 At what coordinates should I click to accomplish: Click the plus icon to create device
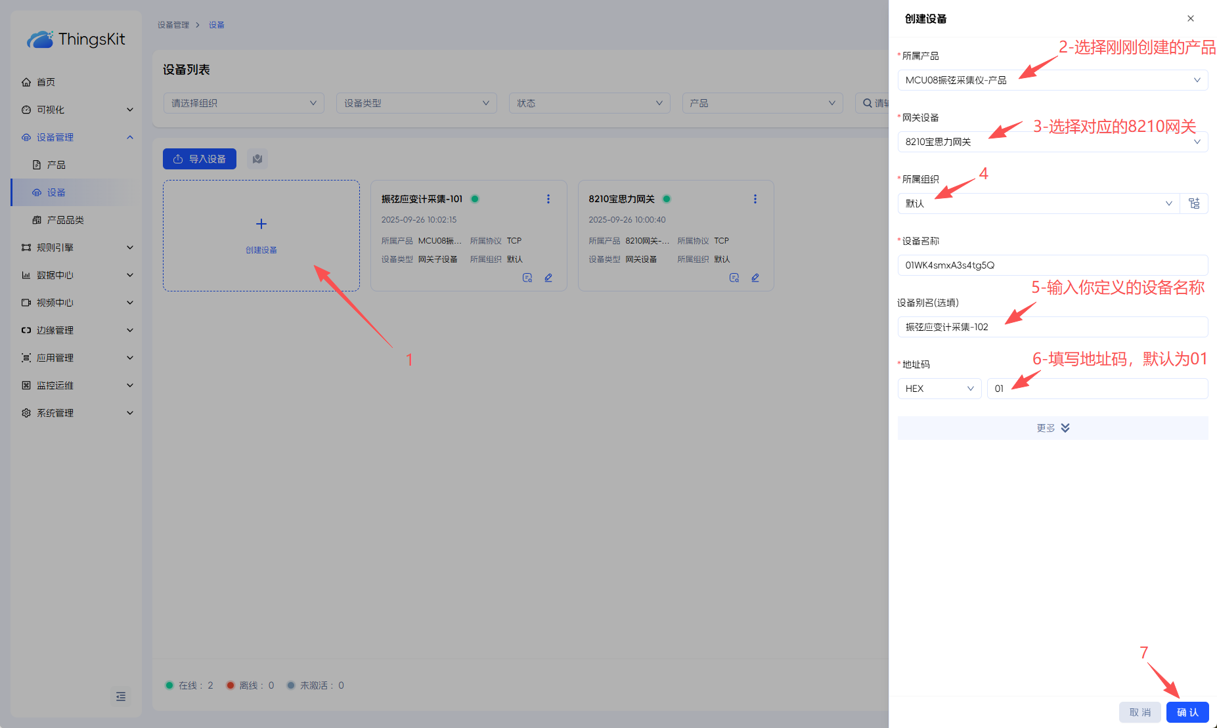point(261,224)
